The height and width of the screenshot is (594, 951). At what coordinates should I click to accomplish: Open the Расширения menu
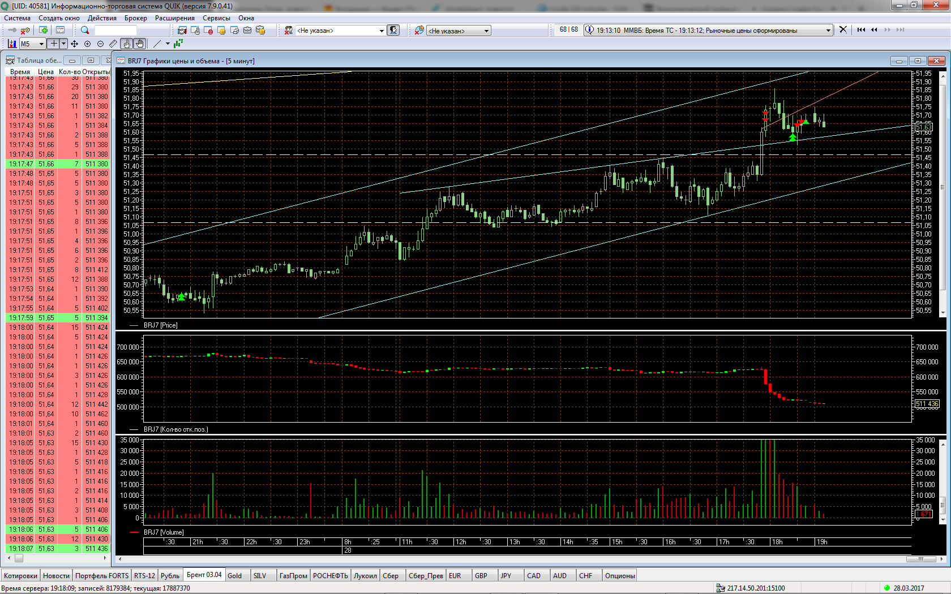tap(175, 18)
